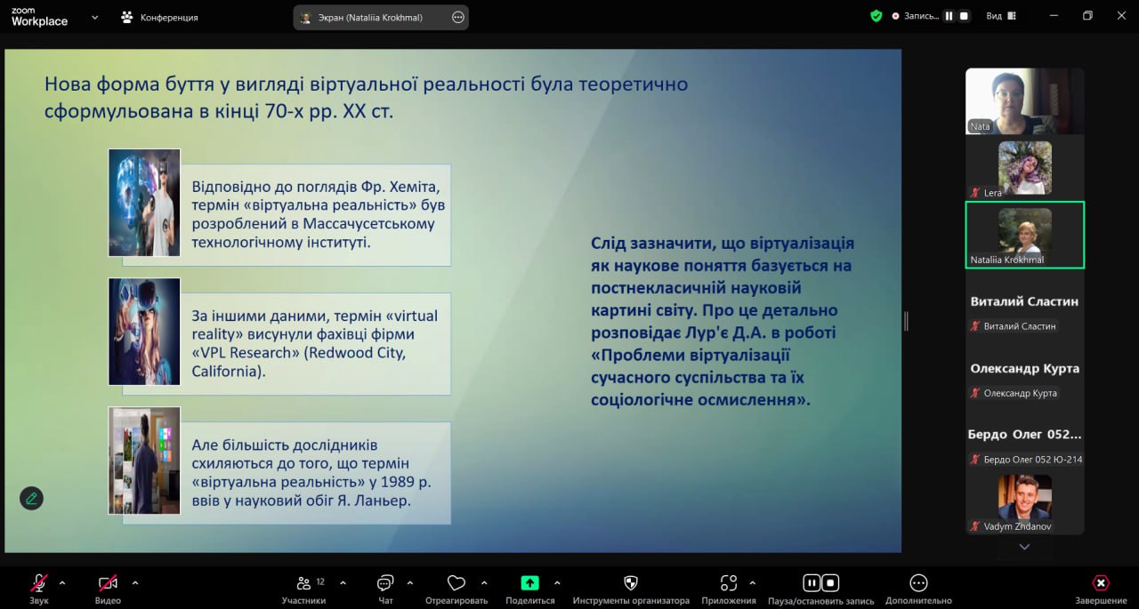Expand video options arrow next to Видео
The image size is (1139, 609).
[135, 583]
